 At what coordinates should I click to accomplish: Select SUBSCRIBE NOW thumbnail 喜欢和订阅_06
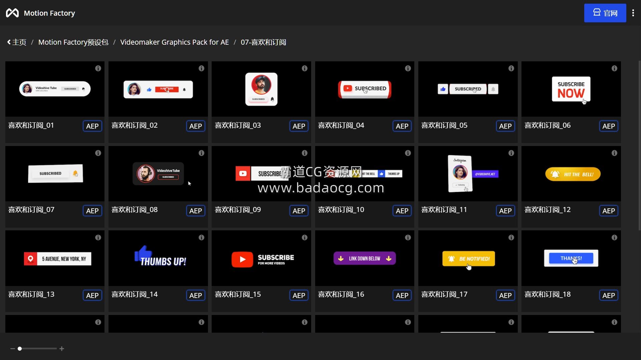coord(571,89)
